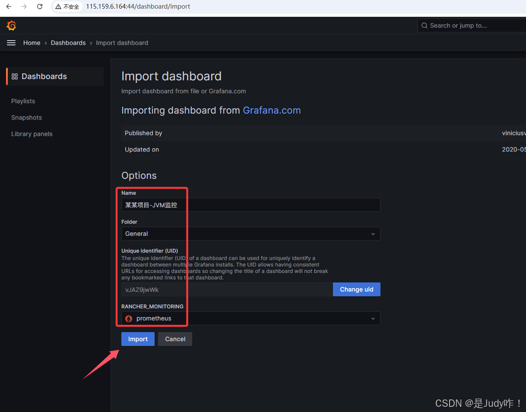This screenshot has height=412, width=526.
Task: Click the Change uid button
Action: point(357,289)
